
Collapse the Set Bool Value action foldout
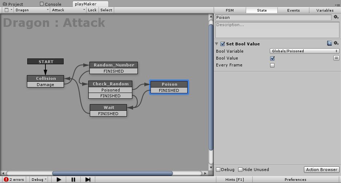tap(217, 44)
